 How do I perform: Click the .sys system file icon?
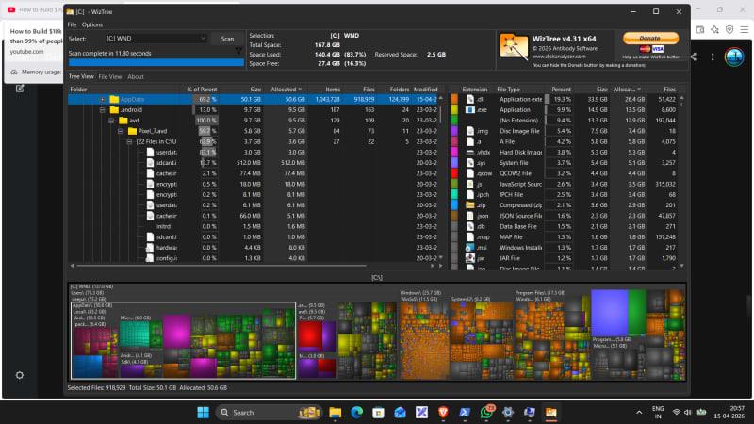[469, 162]
